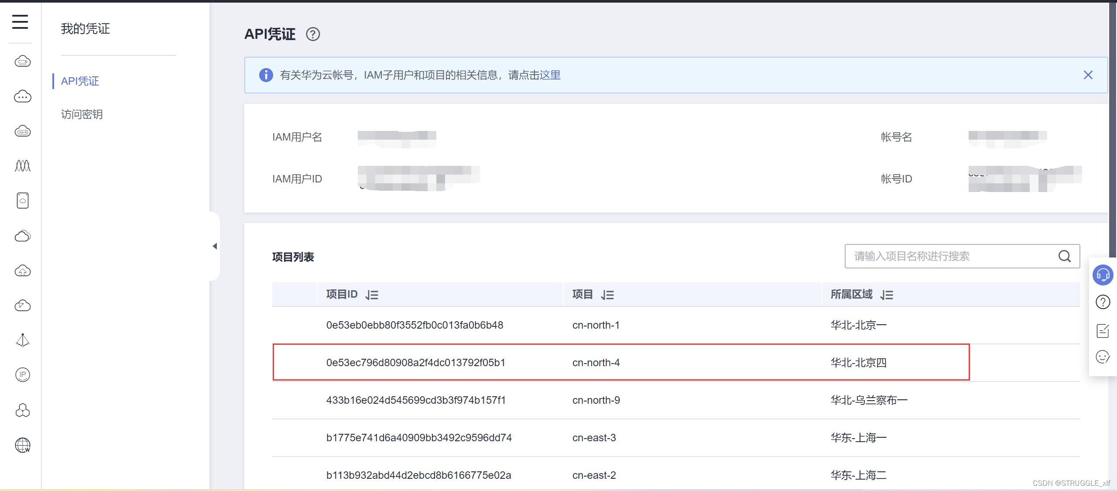Close the blue info banner

tap(1088, 75)
